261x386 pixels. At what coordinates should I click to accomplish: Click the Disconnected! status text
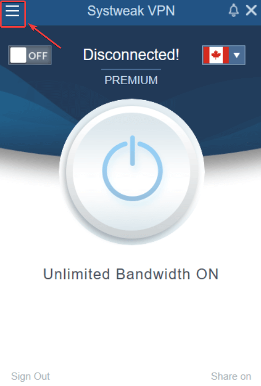coord(131,55)
